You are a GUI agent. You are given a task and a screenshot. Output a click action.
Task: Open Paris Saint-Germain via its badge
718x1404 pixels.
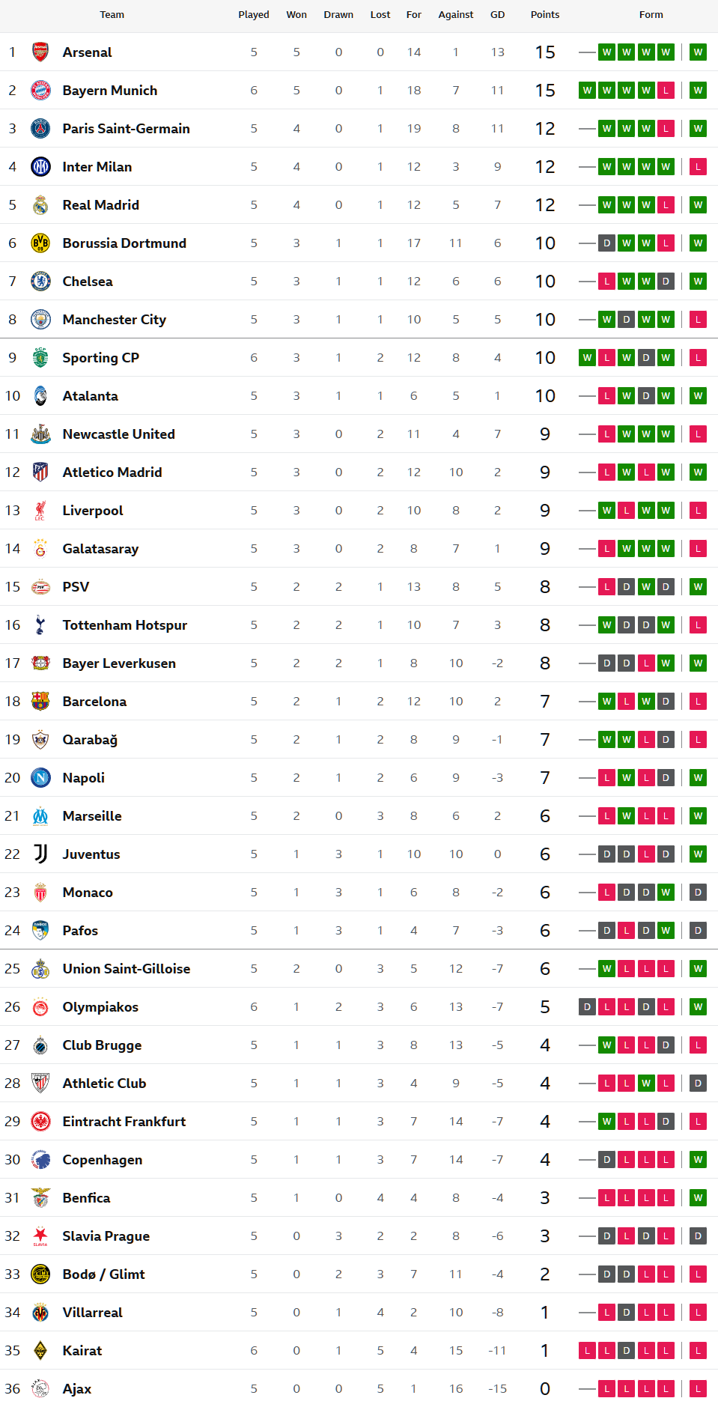tap(40, 129)
